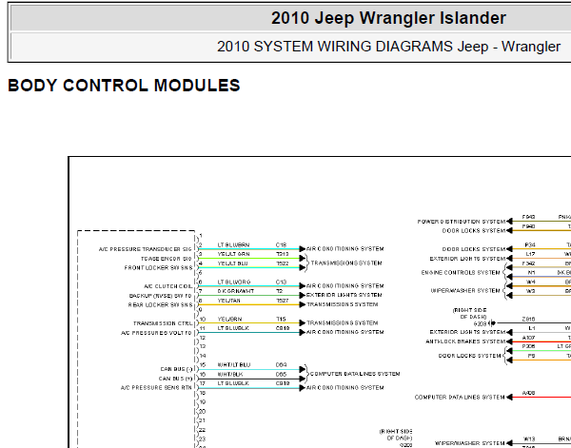The height and width of the screenshot is (448, 571).
Task: Click bracketed "TRANSMISSIONS SYSTEM" for pins 3 and 4
Action: (x=346, y=263)
